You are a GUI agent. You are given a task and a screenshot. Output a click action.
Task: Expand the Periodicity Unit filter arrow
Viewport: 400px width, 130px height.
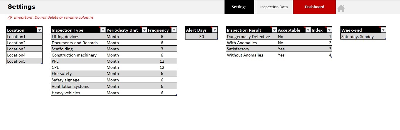(144, 30)
